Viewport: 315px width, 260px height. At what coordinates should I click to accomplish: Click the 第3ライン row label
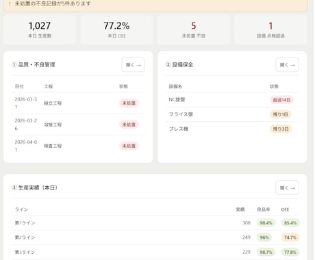click(x=25, y=252)
